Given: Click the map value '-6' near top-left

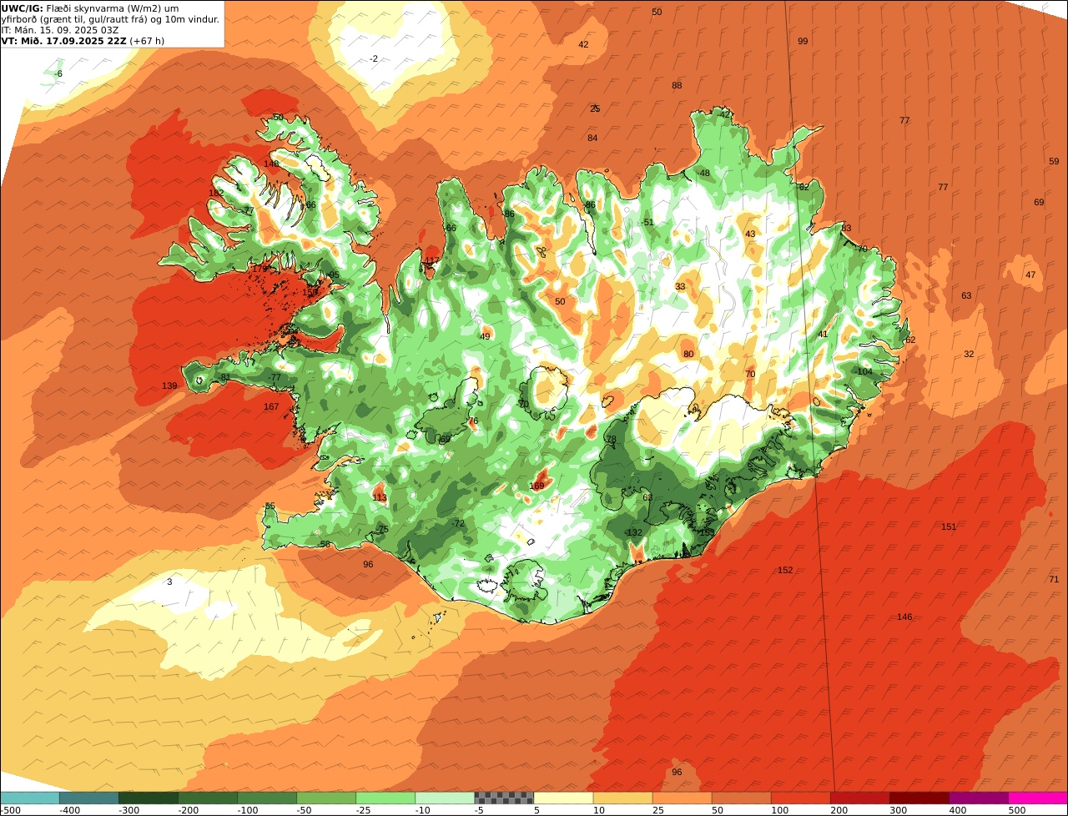Looking at the screenshot, I should point(58,74).
